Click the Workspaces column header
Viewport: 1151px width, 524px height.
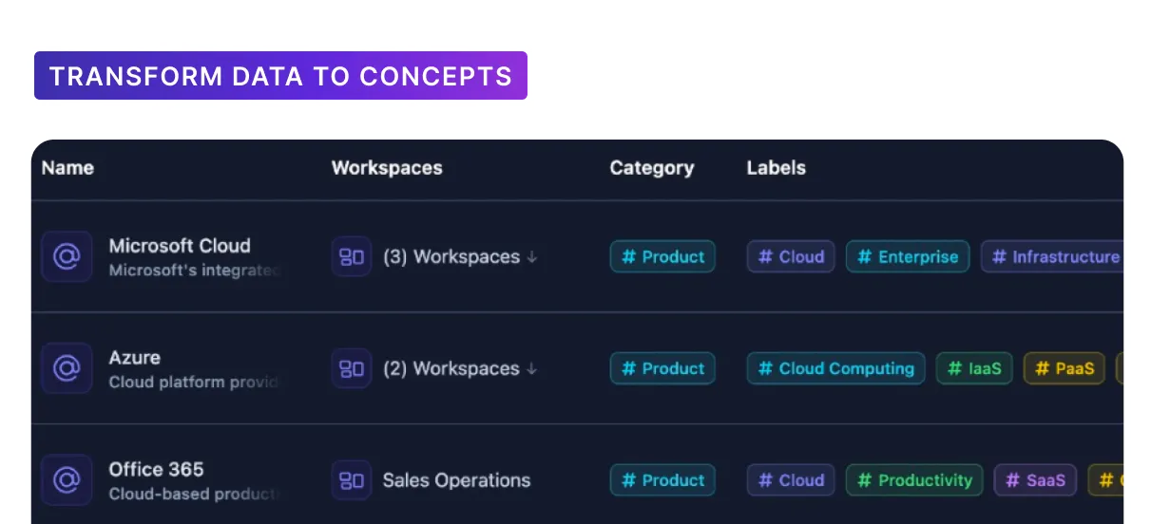point(387,168)
